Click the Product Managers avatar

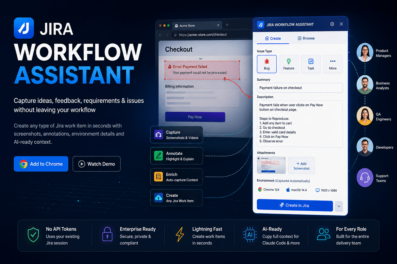(x=365, y=52)
